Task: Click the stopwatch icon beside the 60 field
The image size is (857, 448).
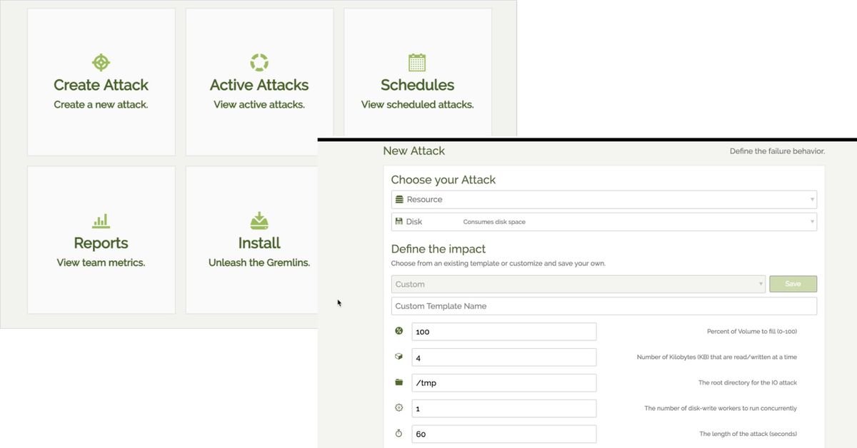Action: coord(399,434)
